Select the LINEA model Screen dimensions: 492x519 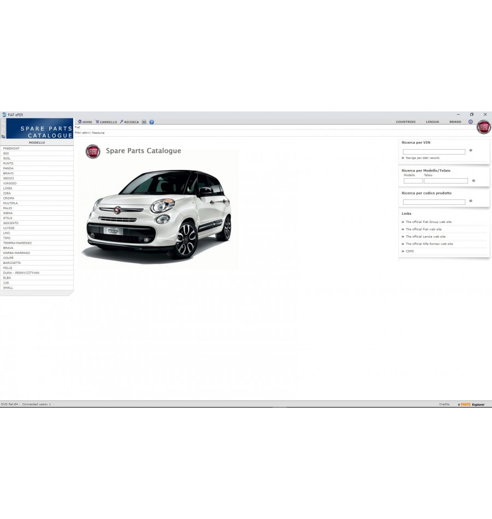point(37,188)
